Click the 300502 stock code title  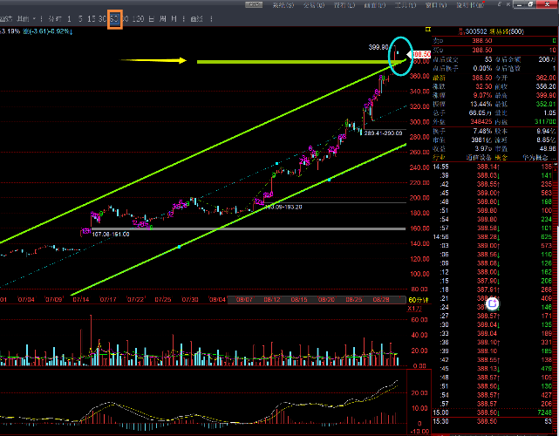(x=476, y=31)
